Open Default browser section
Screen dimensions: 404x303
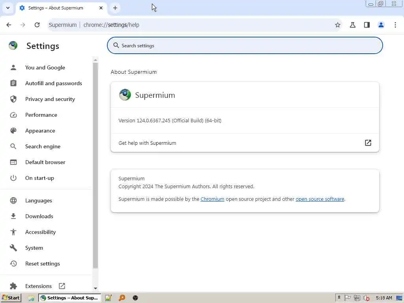[x=45, y=162]
